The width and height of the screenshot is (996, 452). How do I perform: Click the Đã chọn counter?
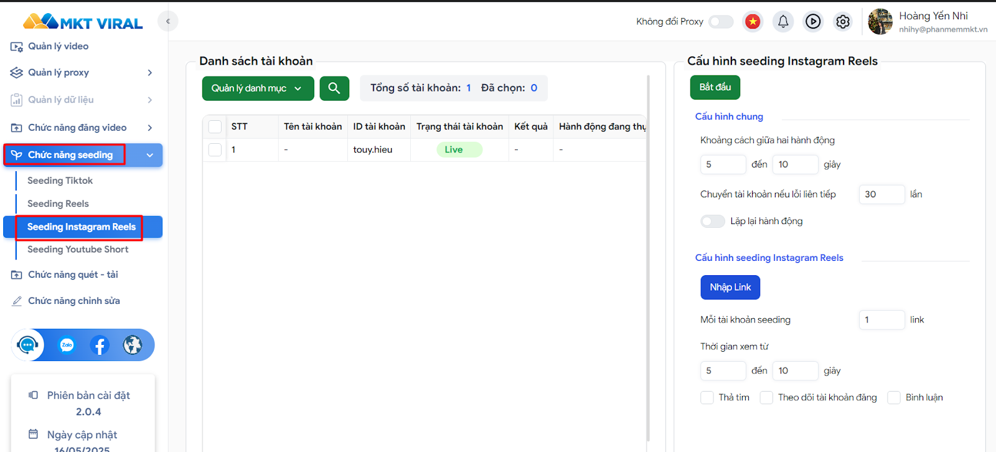click(x=509, y=88)
